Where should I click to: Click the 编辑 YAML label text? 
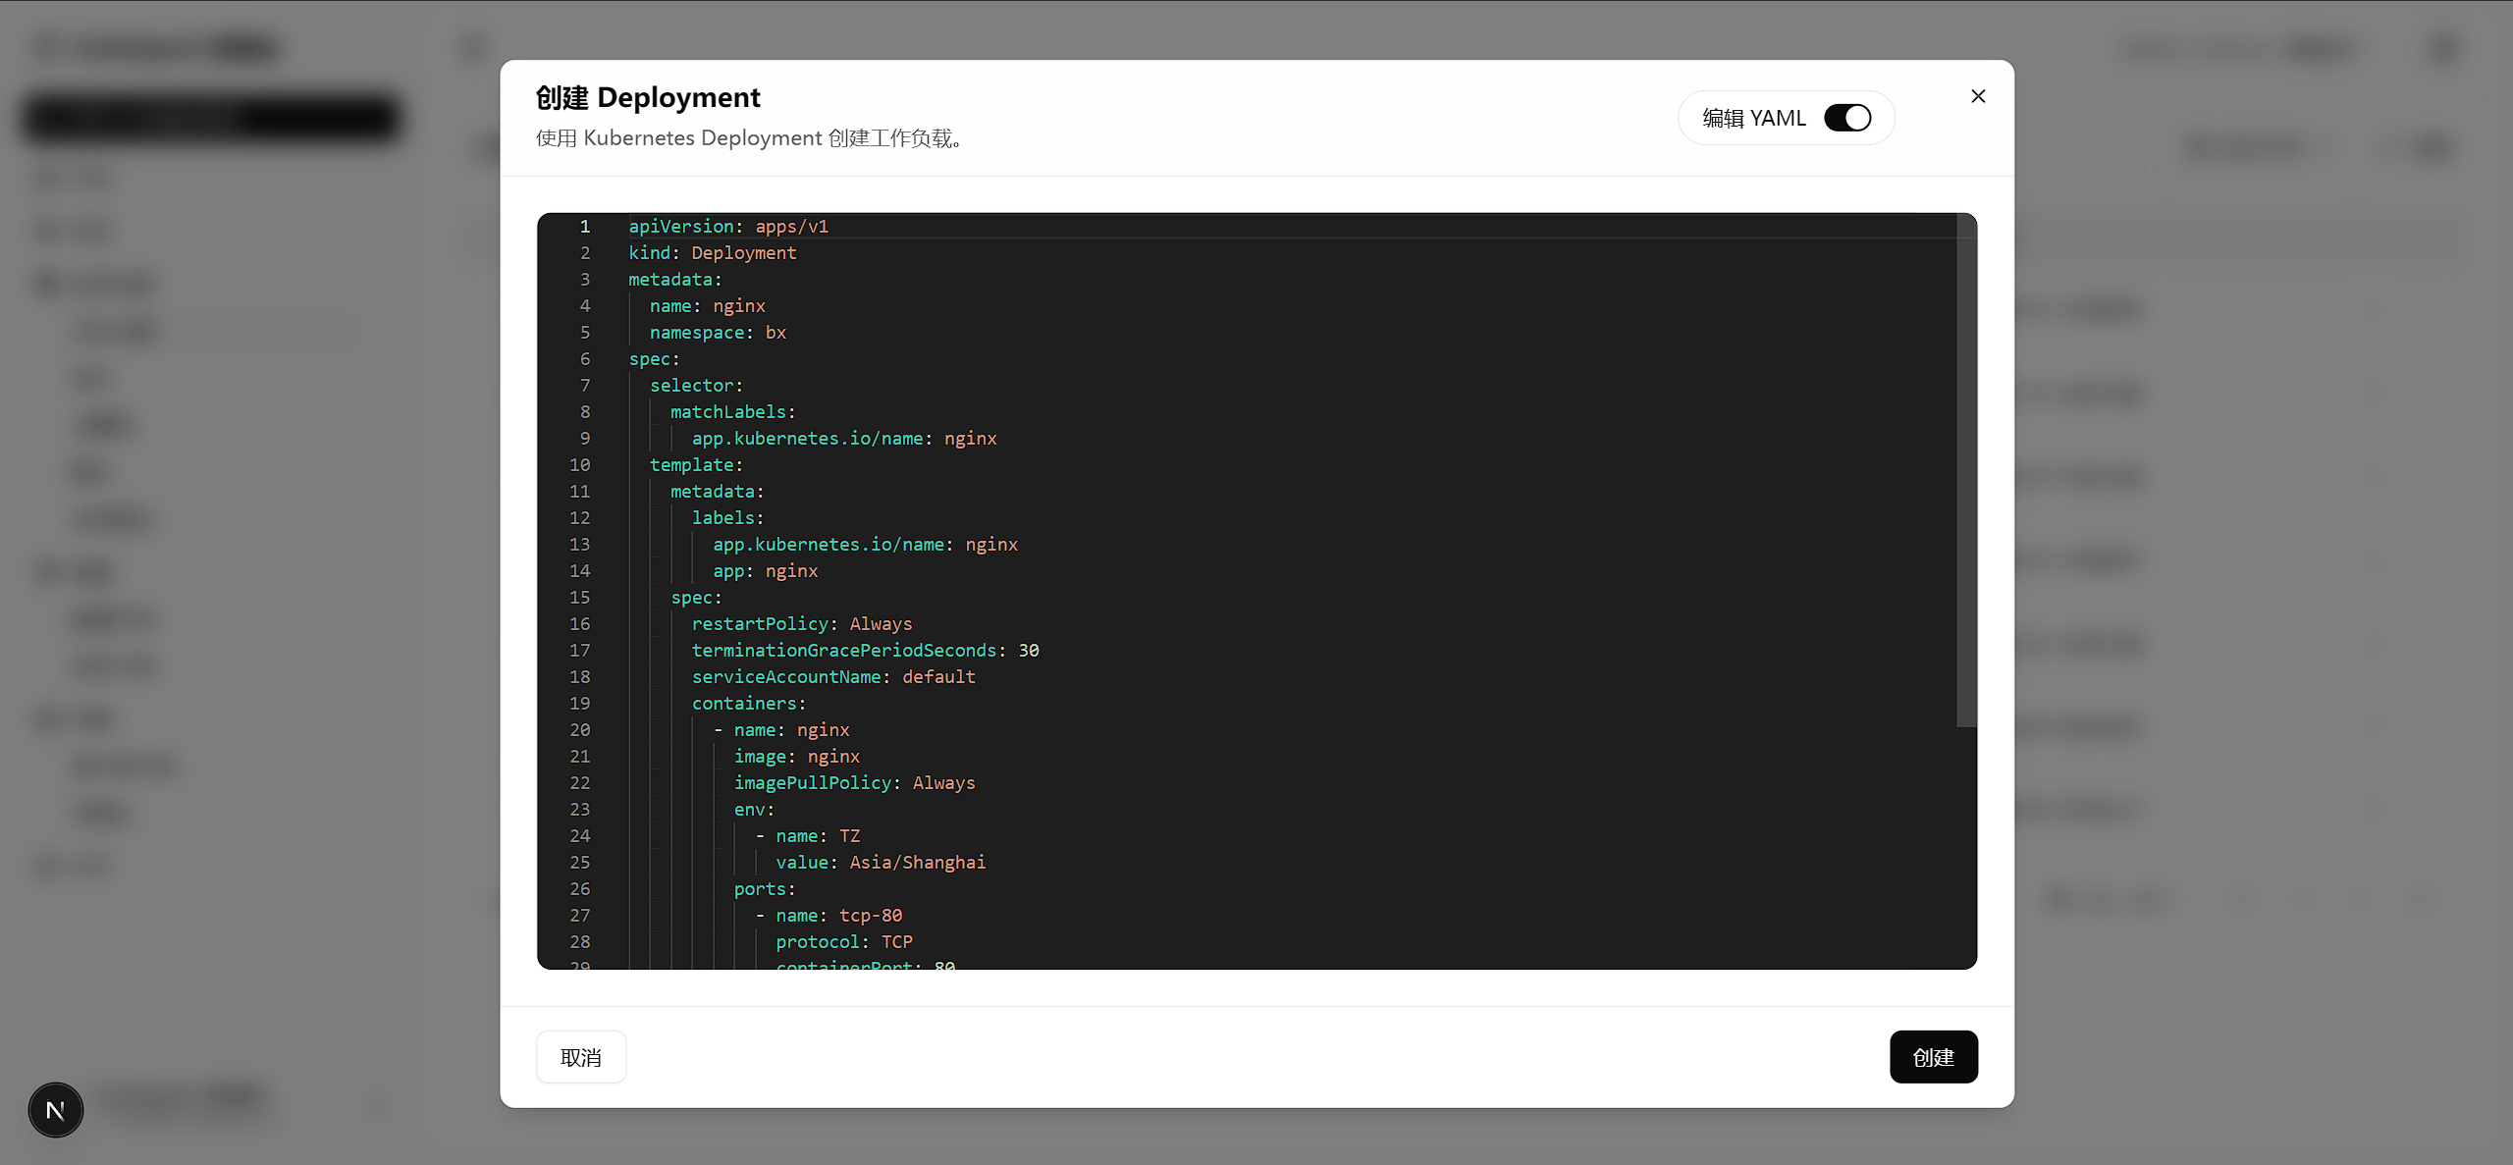click(1753, 118)
